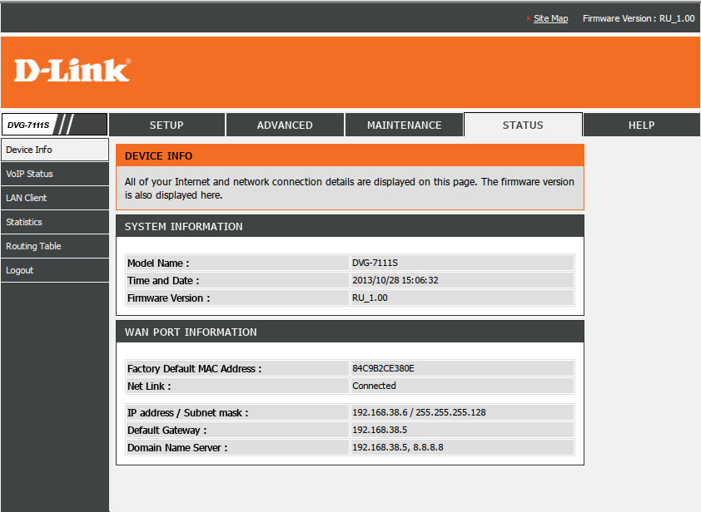Click the device info description paragraph
This screenshot has width=701, height=512.
click(350, 189)
